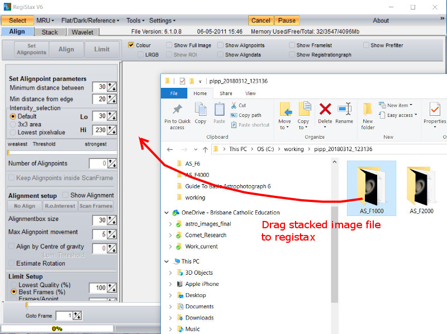Click the Pause button
This screenshot has height=334, width=447.
[x=287, y=21]
